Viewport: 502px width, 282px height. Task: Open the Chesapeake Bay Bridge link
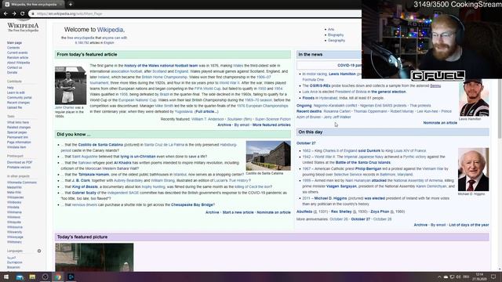point(192,204)
